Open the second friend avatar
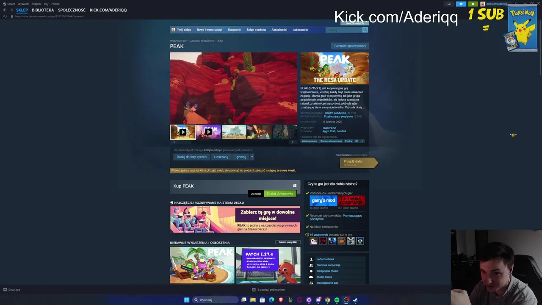Screen dimensions: 542x305 (323, 241)
